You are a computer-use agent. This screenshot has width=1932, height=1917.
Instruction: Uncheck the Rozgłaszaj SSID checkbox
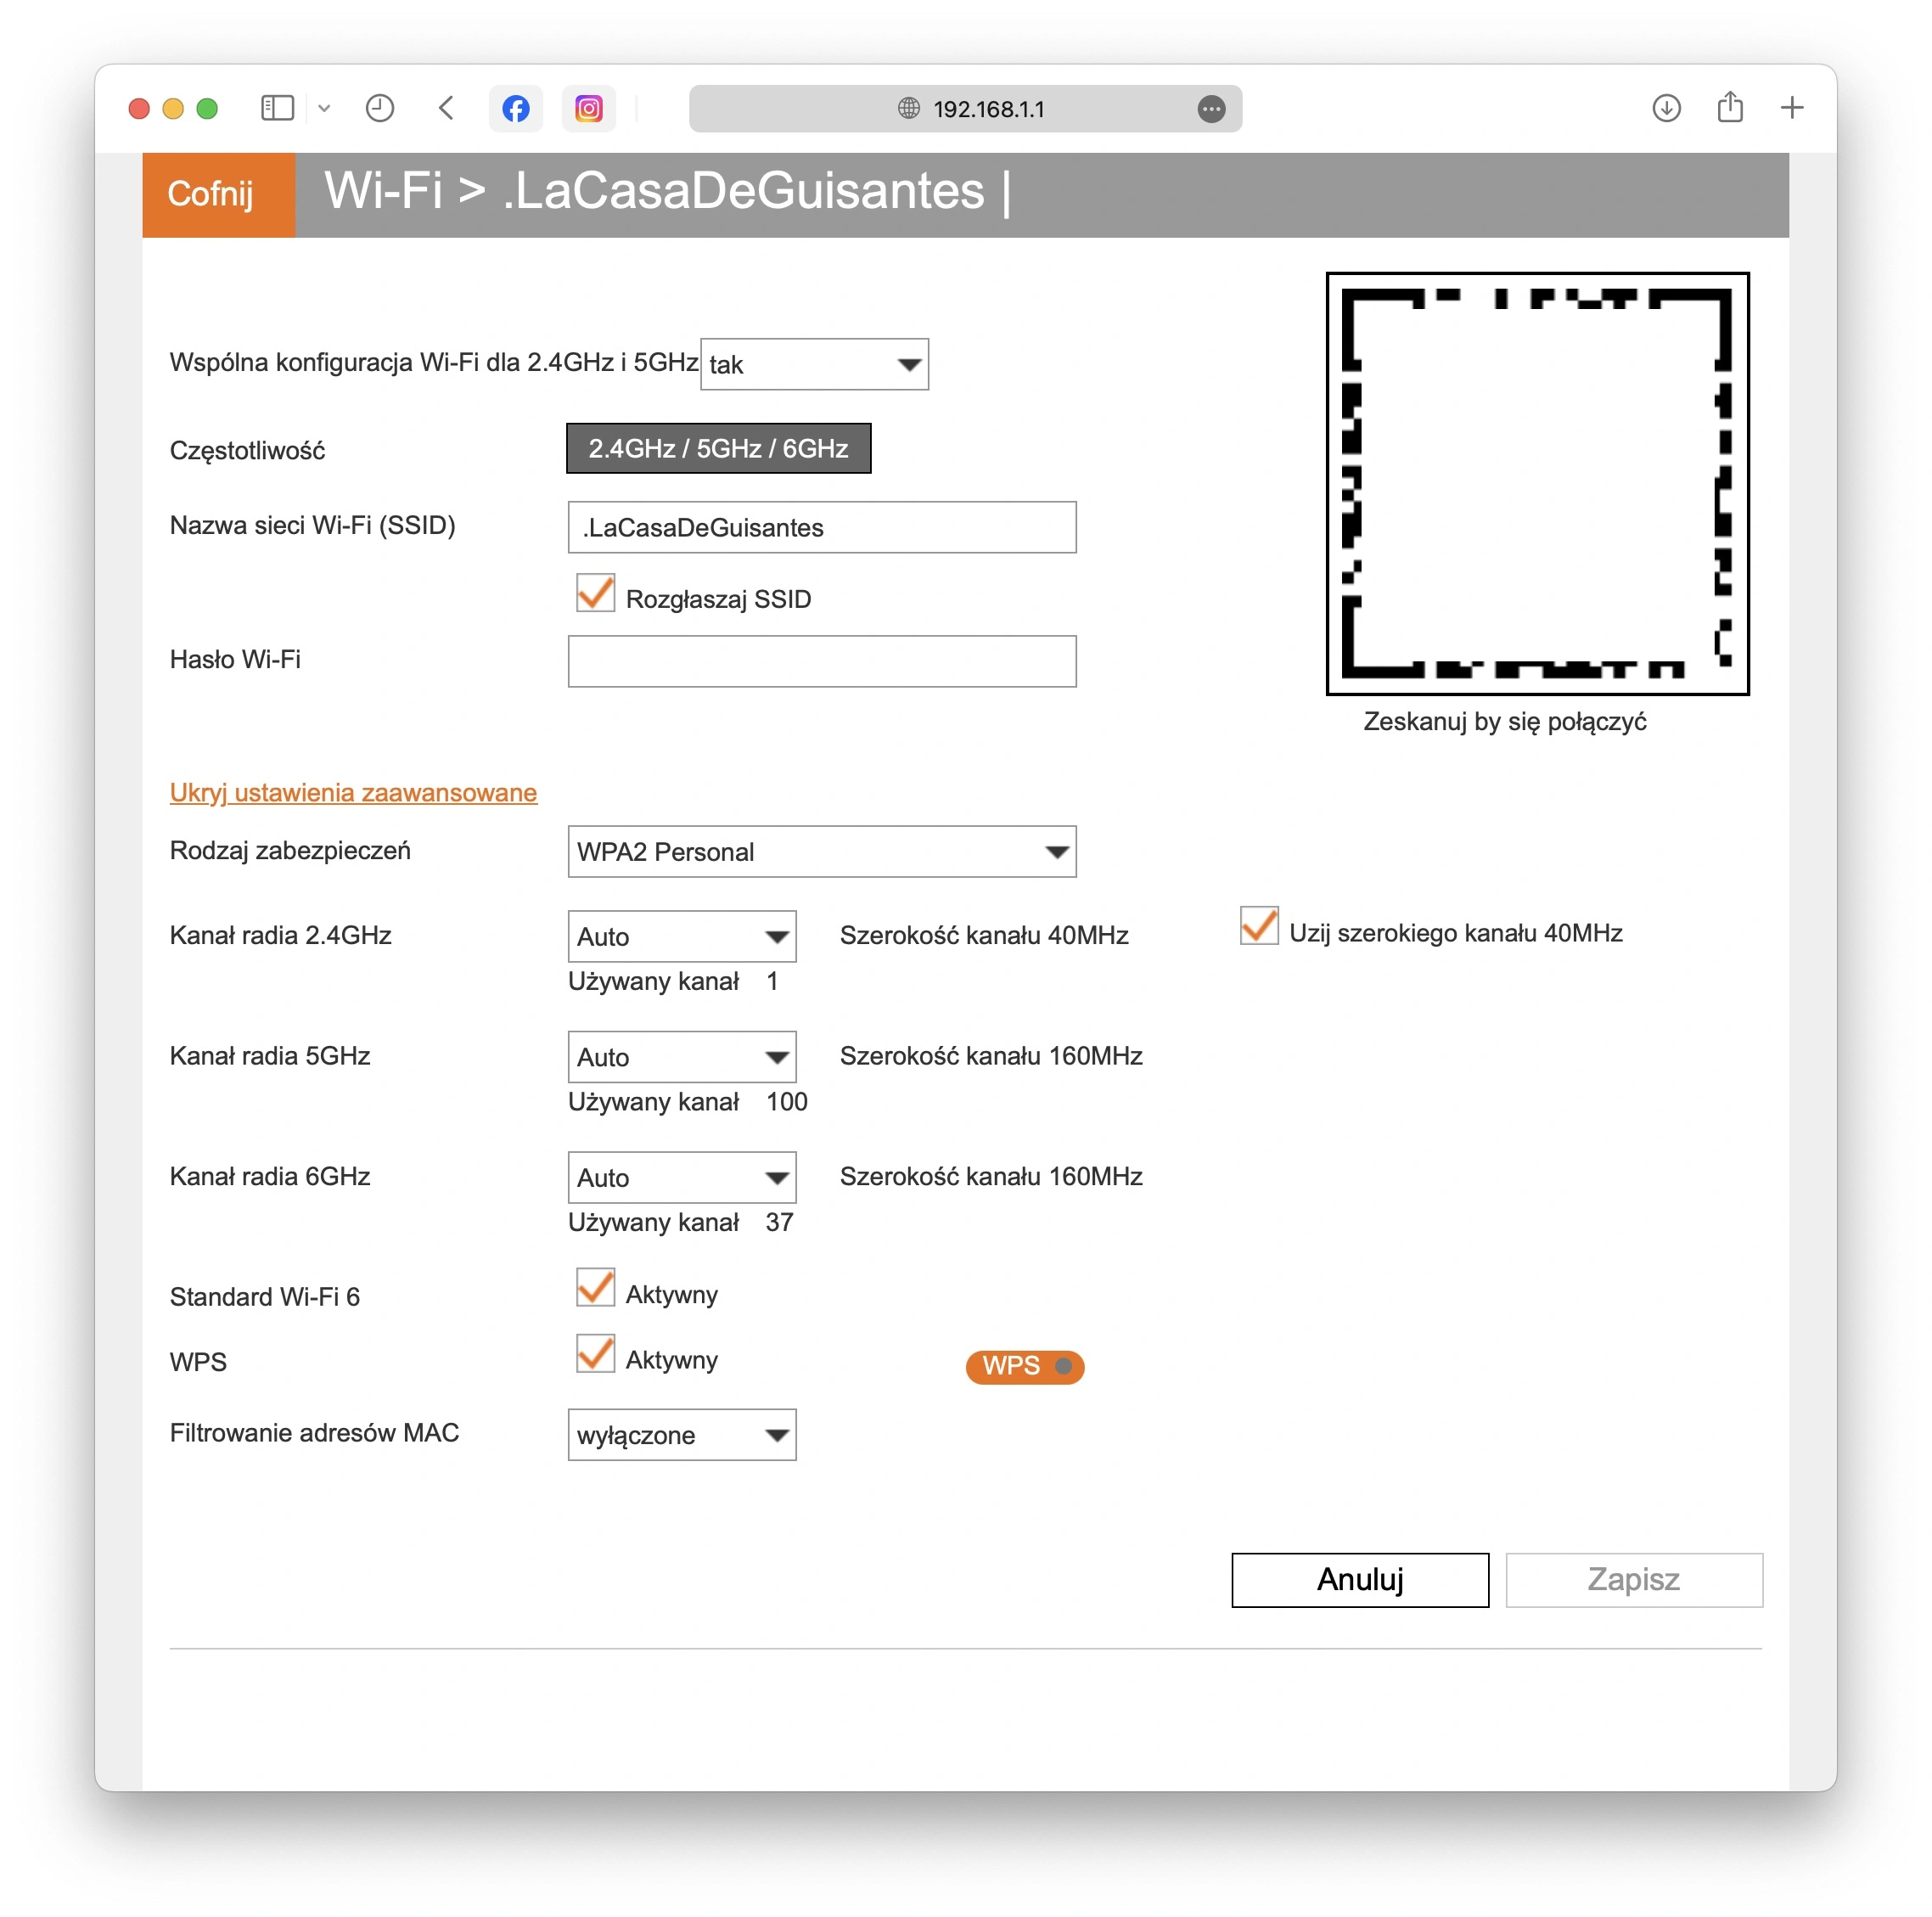(595, 593)
